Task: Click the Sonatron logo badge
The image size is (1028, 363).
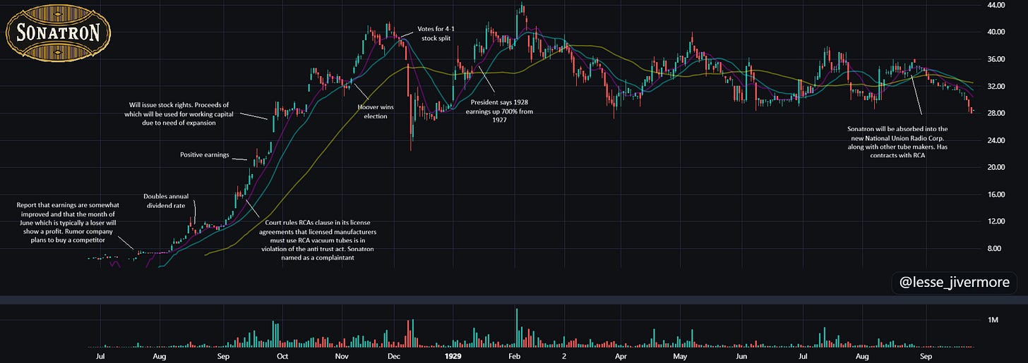Action: pos(58,32)
